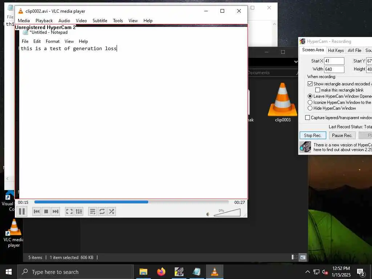Open the VLC Tools menu

(118, 21)
